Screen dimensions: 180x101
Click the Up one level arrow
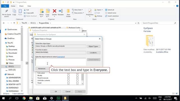click(14, 23)
